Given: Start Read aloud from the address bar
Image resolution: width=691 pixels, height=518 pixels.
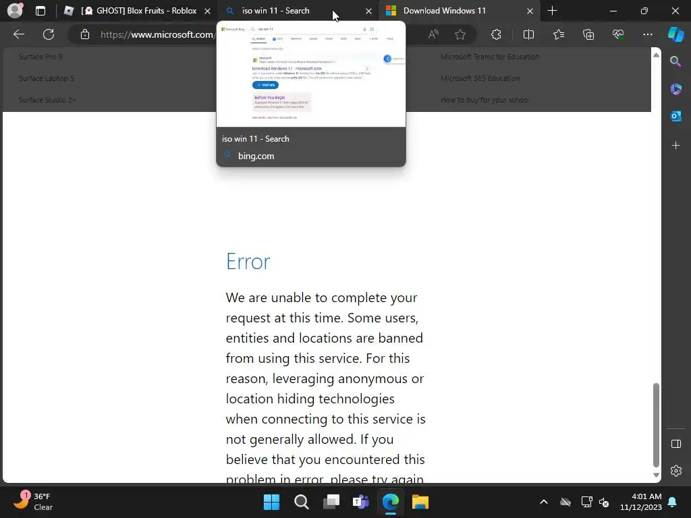Looking at the screenshot, I should coord(433,34).
